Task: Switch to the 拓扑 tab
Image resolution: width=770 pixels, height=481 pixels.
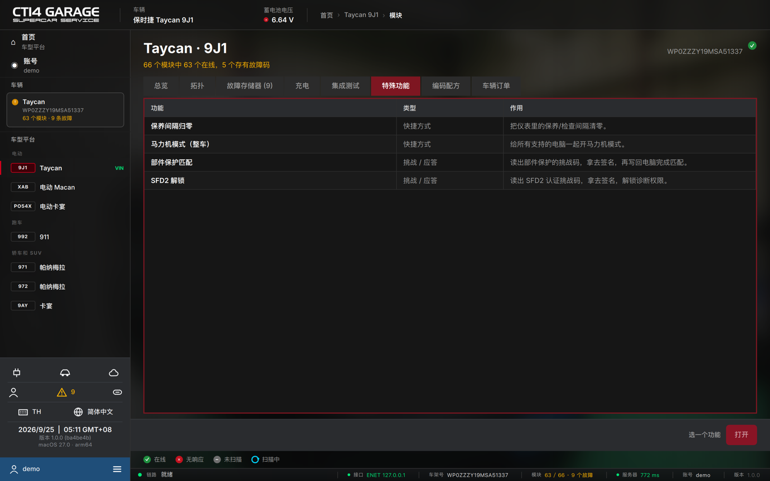Action: [197, 86]
